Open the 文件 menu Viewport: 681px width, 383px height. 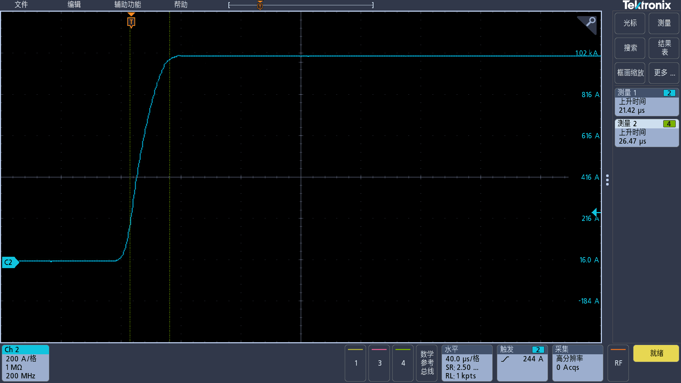coord(21,5)
